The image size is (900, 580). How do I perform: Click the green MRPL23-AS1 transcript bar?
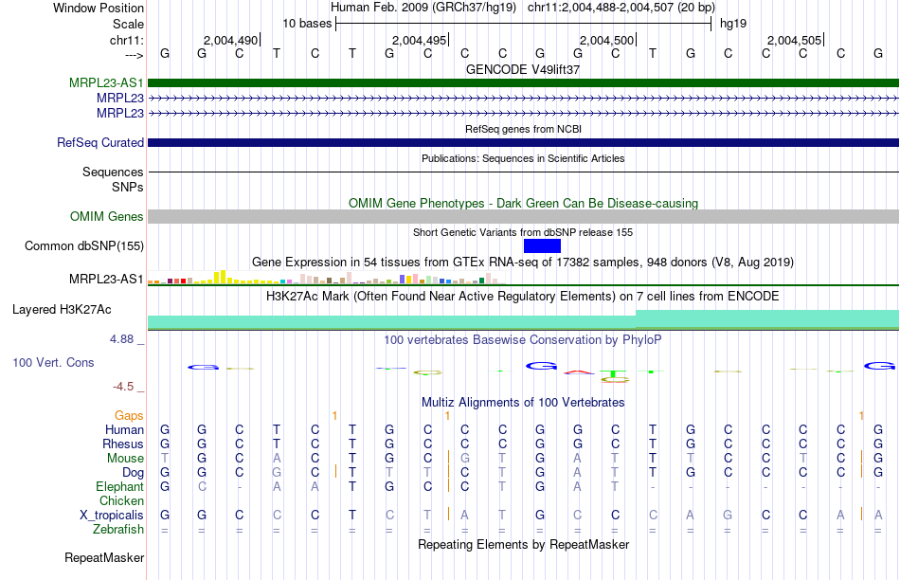[x=524, y=82]
